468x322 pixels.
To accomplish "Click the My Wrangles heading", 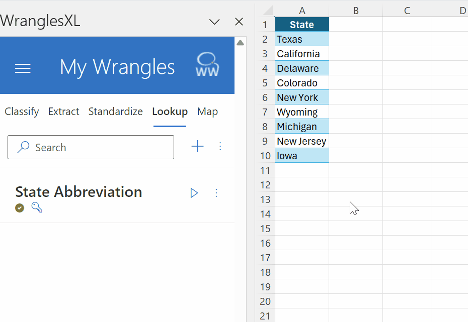I will point(117,67).
